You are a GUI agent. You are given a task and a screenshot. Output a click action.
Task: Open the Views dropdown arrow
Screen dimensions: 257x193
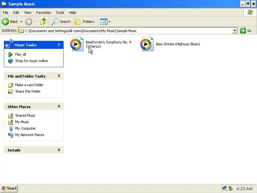109,22
